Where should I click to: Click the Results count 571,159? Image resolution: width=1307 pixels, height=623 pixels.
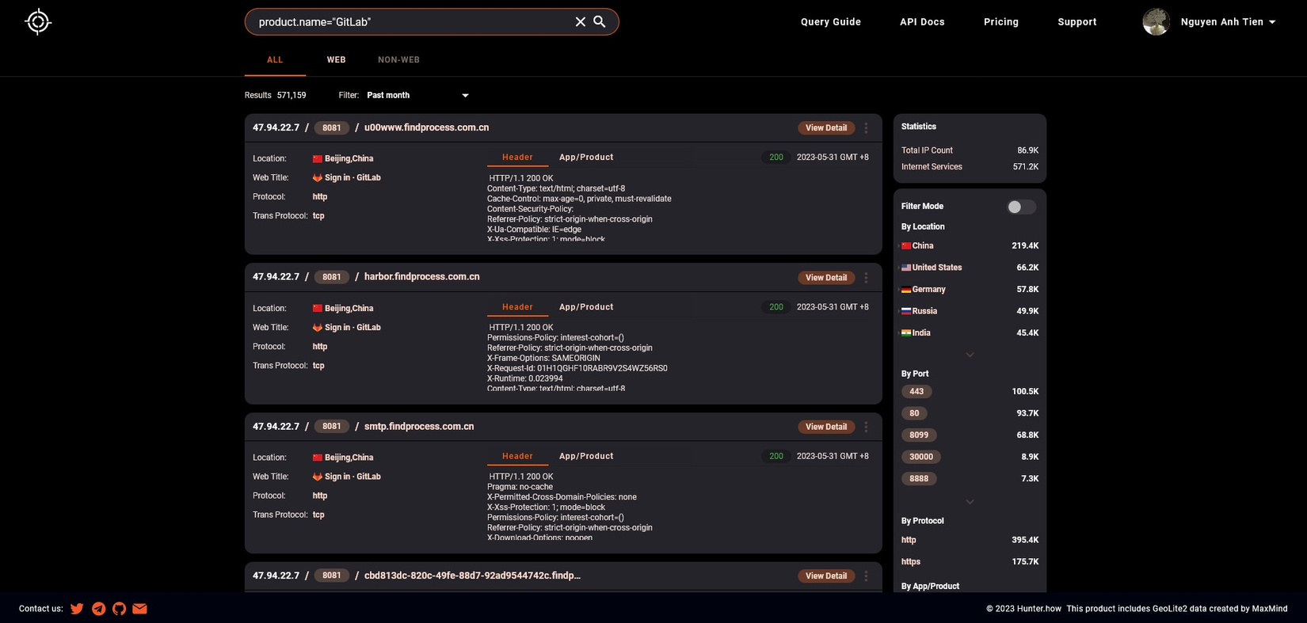point(291,95)
